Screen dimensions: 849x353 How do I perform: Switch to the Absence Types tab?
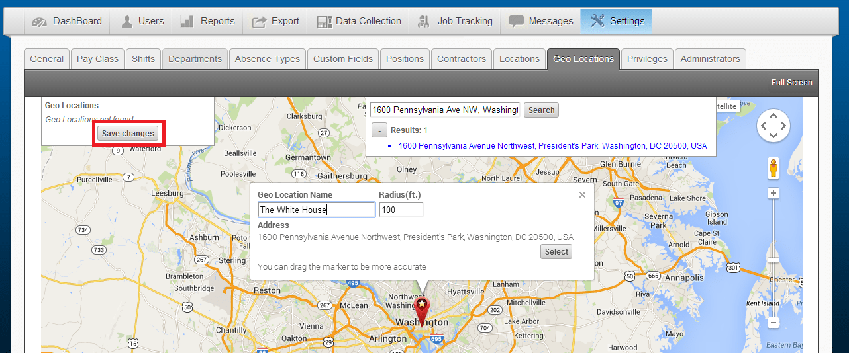coord(268,59)
